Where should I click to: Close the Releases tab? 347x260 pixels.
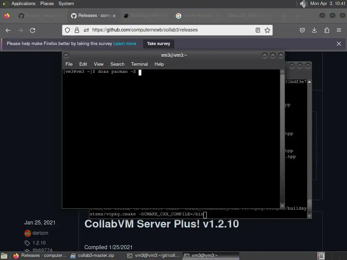[x=114, y=16]
